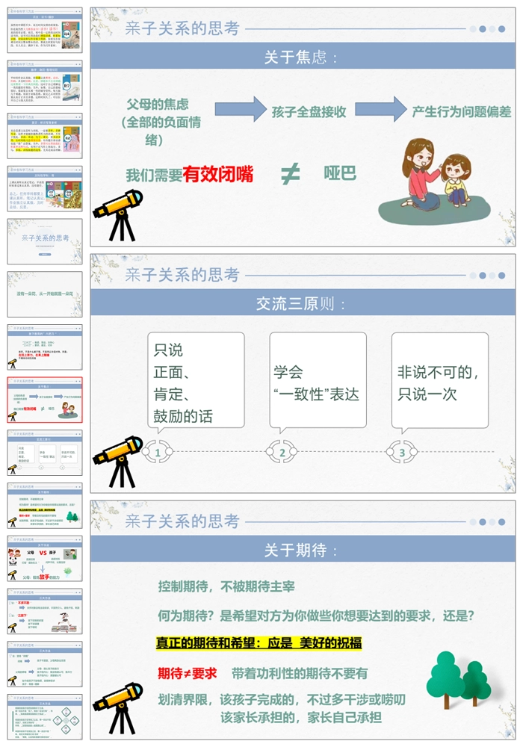Click the ≠ symbol beside 哑巴
Screen dimensions: 523x747
point(290,174)
